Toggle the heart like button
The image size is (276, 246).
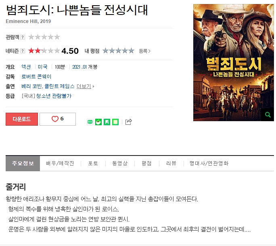[x=58, y=119]
